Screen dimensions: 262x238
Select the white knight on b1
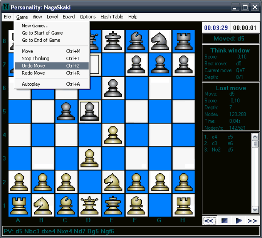click(43, 205)
